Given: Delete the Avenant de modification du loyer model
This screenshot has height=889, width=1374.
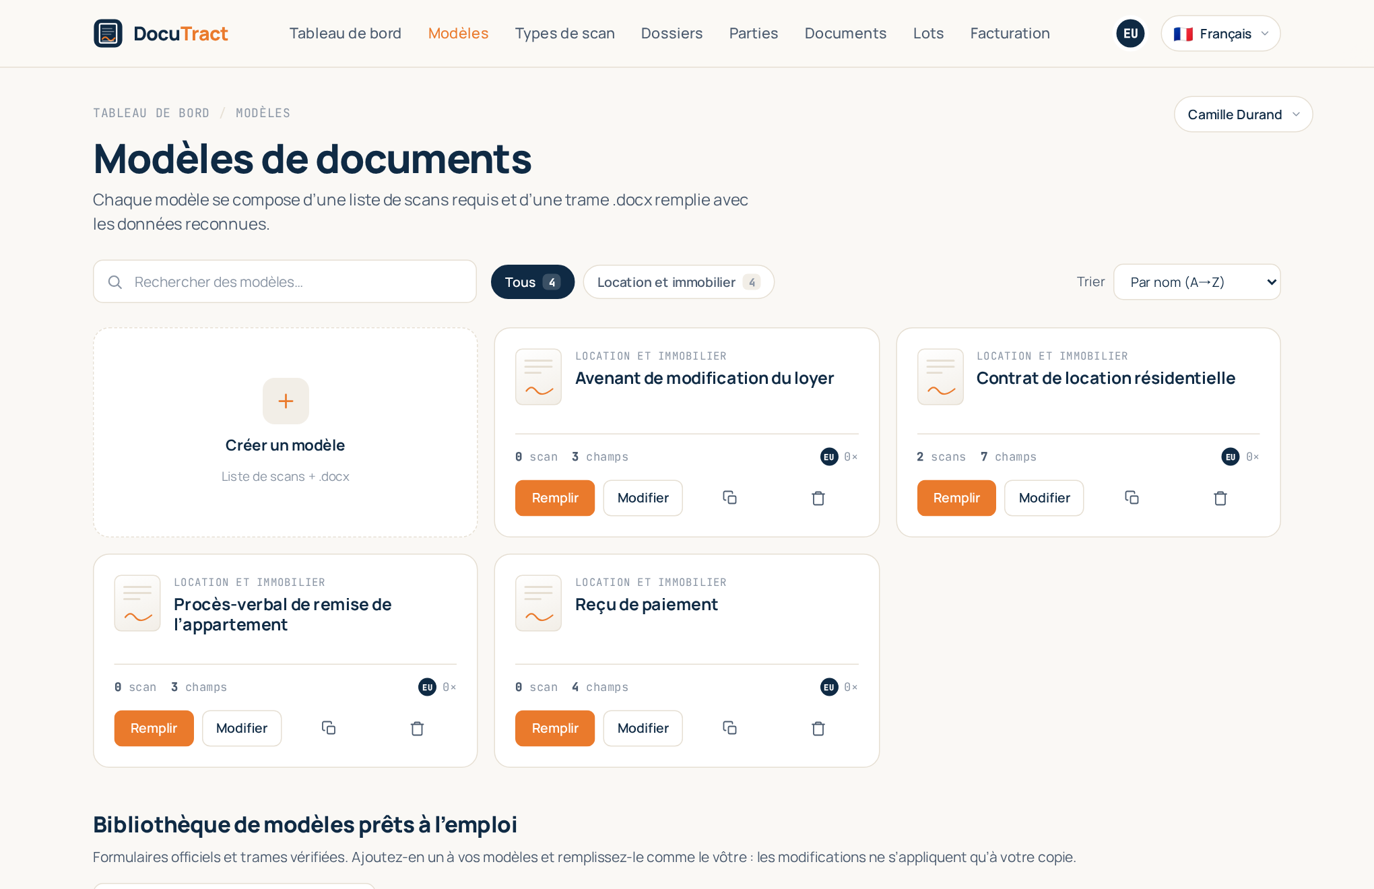Looking at the screenshot, I should pyautogui.click(x=818, y=498).
